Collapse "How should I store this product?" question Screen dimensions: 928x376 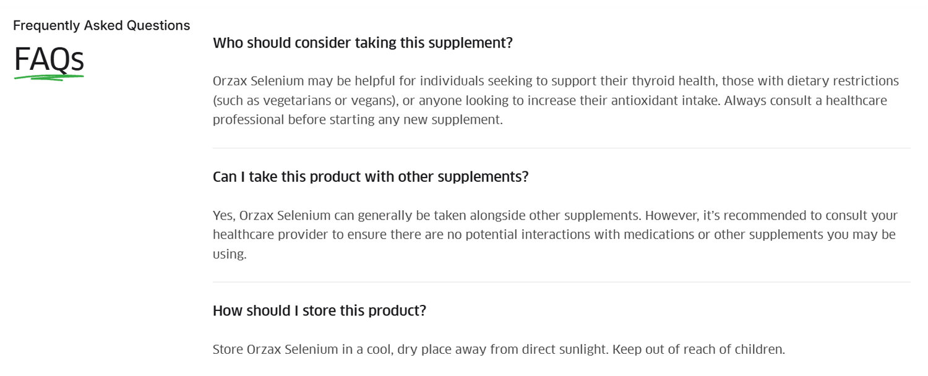coord(319,310)
